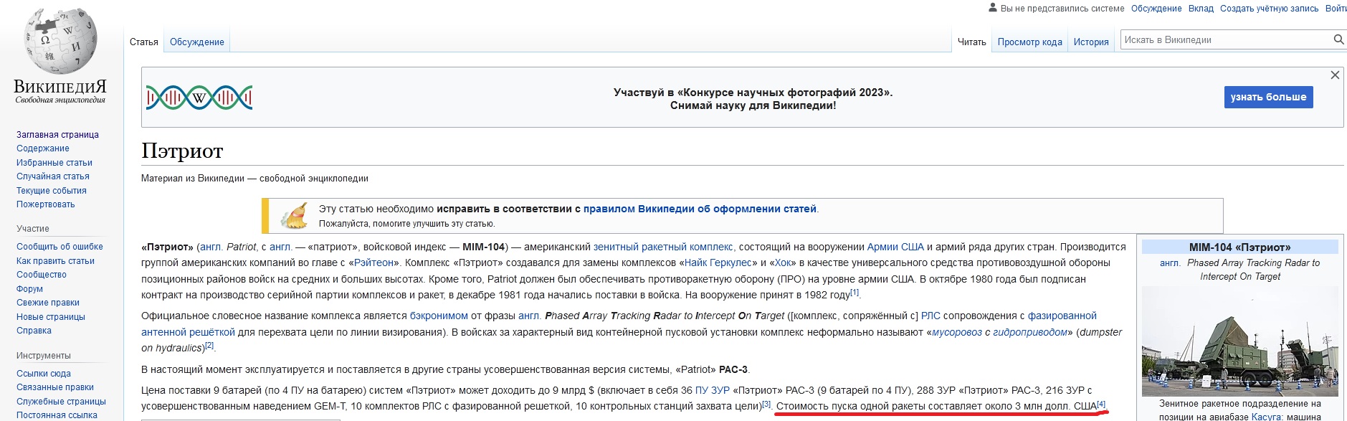Image resolution: width=1347 pixels, height=421 pixels.
Task: Click the «Войти» login link
Action: point(1336,9)
